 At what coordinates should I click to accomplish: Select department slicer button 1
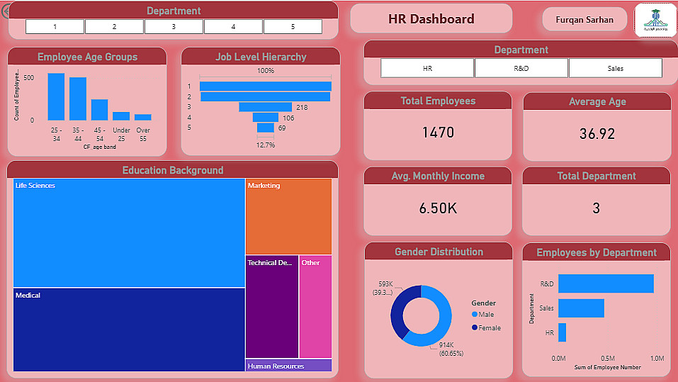click(x=55, y=26)
